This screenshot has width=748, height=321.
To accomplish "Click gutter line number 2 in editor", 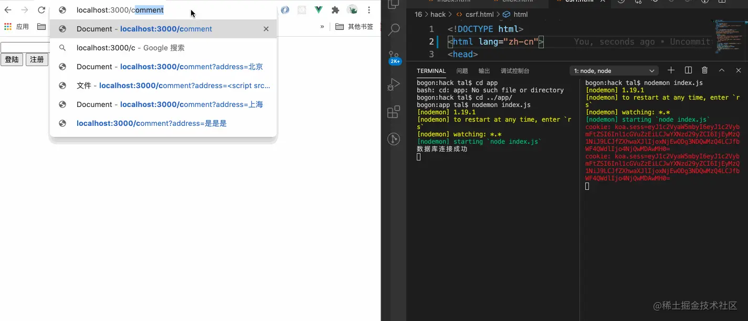I will click(431, 42).
